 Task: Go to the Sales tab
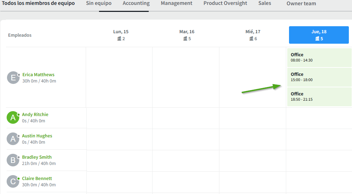(265, 3)
